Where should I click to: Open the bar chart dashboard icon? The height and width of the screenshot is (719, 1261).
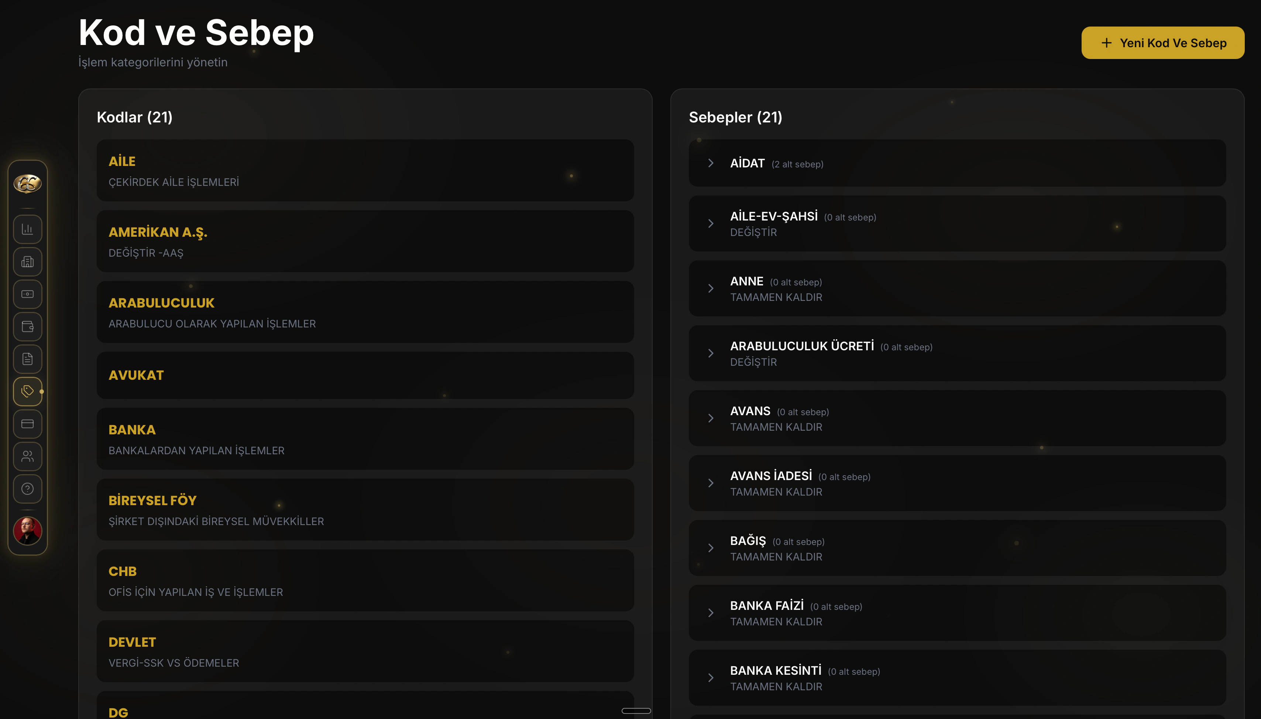pos(28,229)
